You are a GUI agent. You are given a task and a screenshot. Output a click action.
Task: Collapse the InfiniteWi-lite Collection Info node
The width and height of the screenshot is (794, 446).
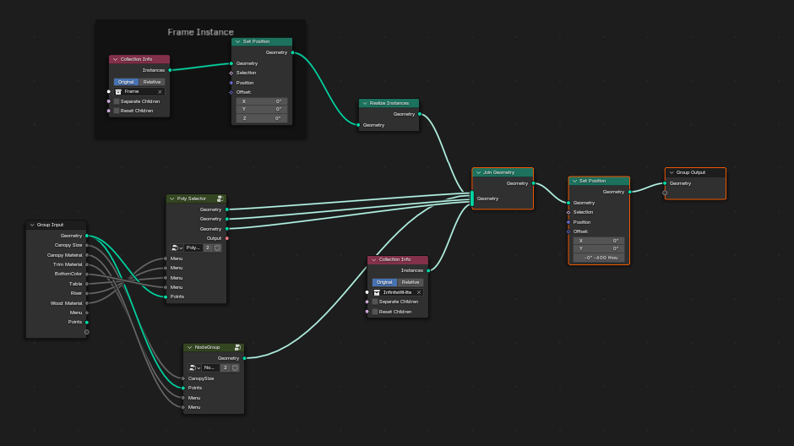[x=374, y=259]
